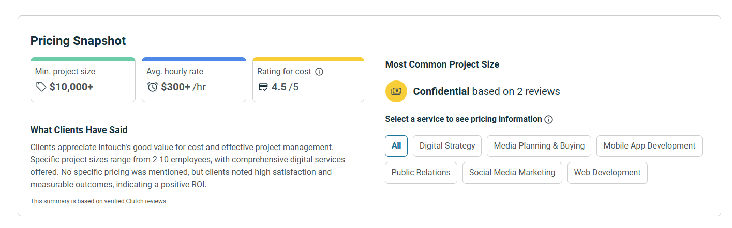Click the card icon beside 4.5 rating
Screen dimensions: 732x228
click(x=263, y=87)
